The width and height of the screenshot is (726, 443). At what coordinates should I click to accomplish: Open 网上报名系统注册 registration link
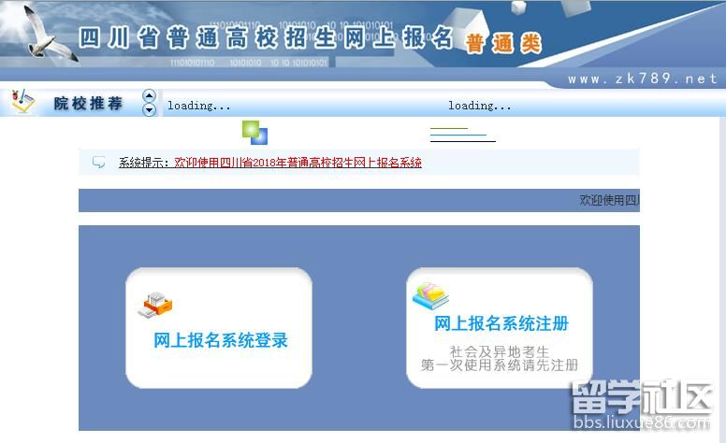(501, 323)
